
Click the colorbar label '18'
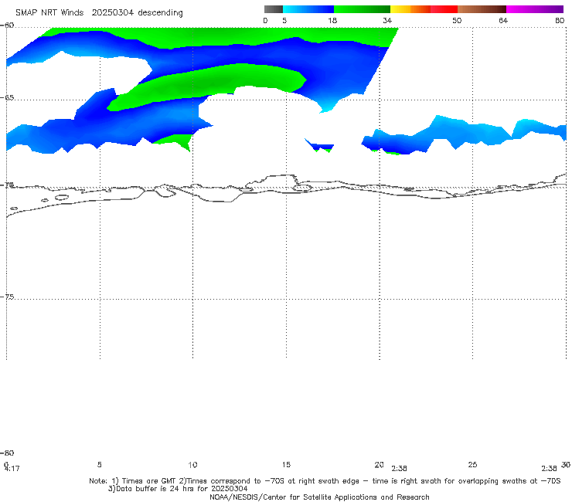coord(332,21)
